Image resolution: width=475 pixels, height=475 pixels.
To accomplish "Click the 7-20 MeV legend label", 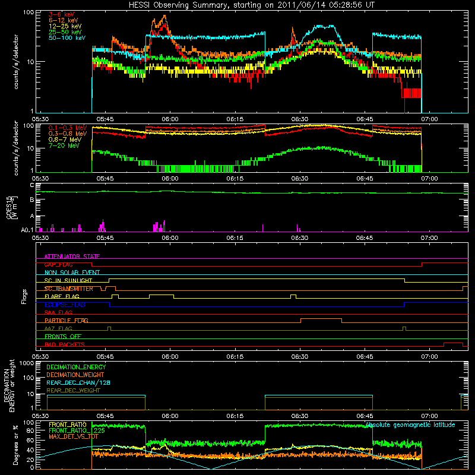I will click(x=64, y=145).
